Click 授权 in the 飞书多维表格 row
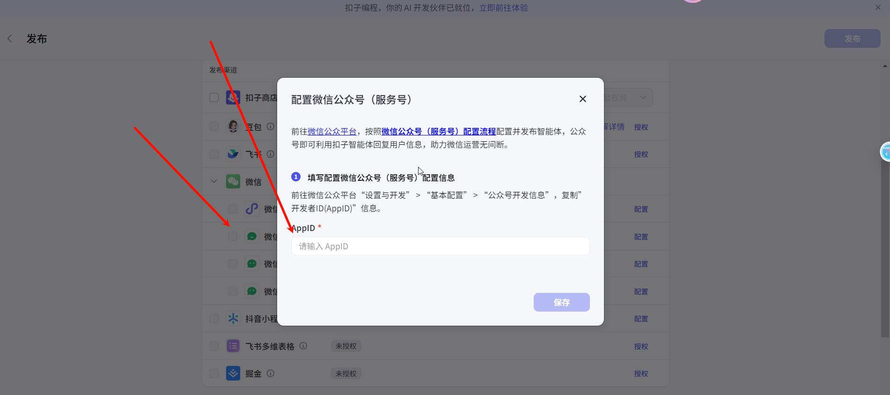Viewport: 890px width, 395px height. click(641, 346)
